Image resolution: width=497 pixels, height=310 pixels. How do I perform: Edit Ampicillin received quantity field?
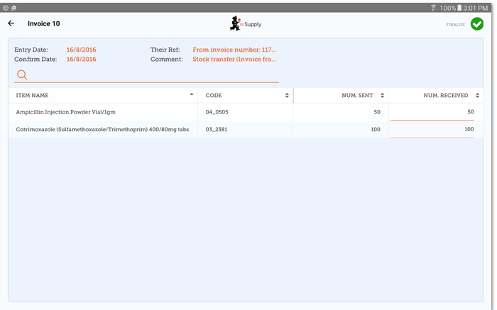(x=432, y=112)
